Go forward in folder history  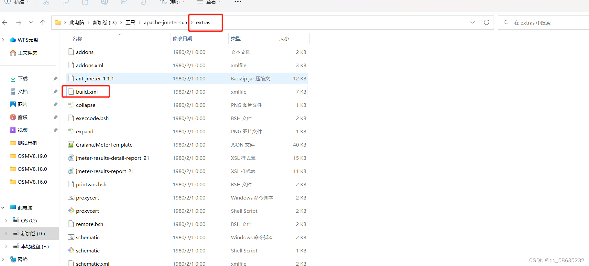click(x=19, y=23)
